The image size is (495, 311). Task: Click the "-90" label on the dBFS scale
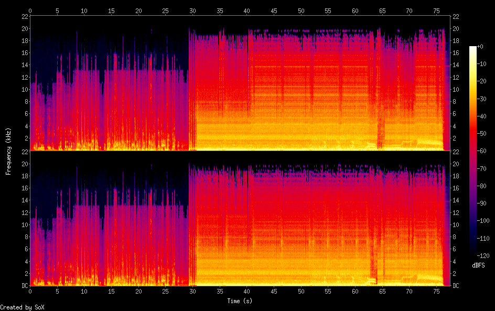(x=481, y=203)
